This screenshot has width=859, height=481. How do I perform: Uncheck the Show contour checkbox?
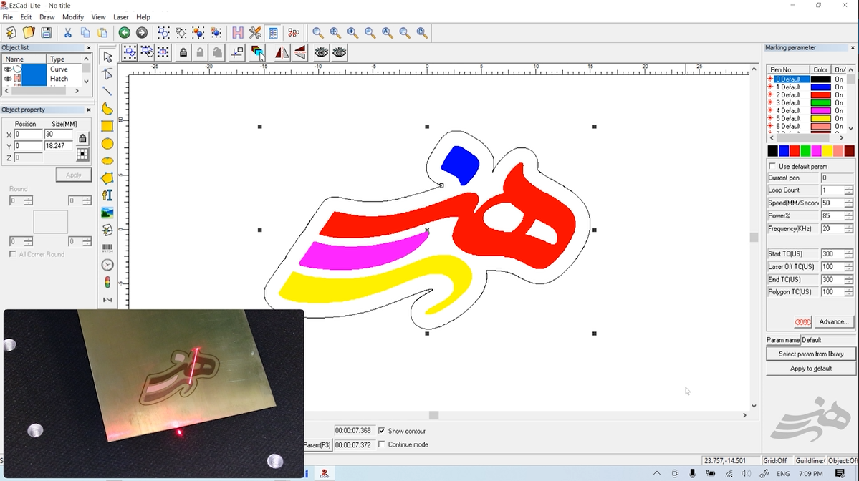pos(381,431)
